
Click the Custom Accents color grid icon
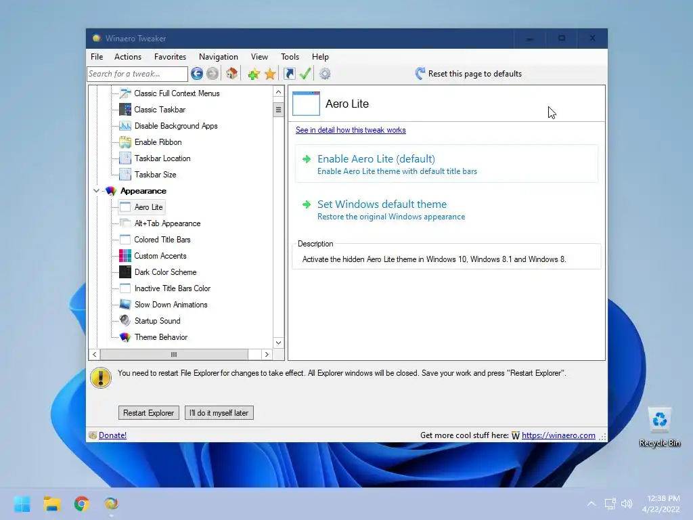coord(125,255)
